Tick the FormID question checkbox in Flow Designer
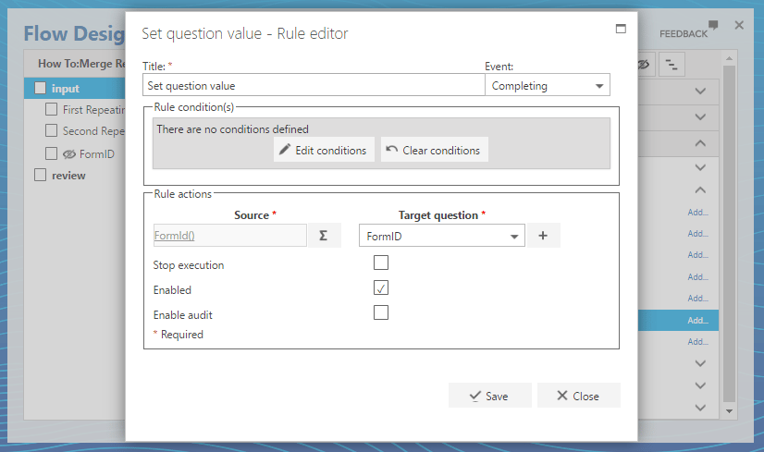Viewport: 764px width, 452px height. click(x=51, y=154)
